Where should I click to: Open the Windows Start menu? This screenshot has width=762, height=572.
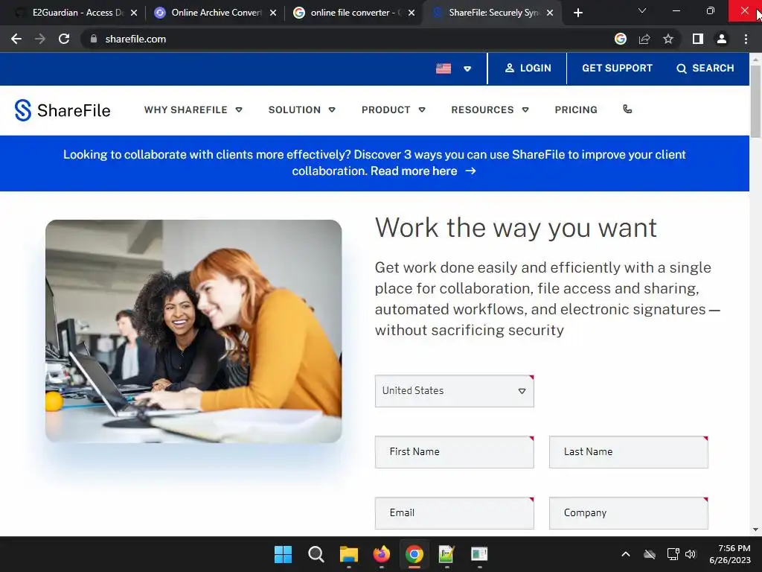[283, 554]
